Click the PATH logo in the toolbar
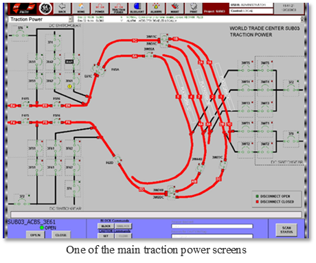Image resolution: width=316 pixels, height=263 pixels. [24, 8]
